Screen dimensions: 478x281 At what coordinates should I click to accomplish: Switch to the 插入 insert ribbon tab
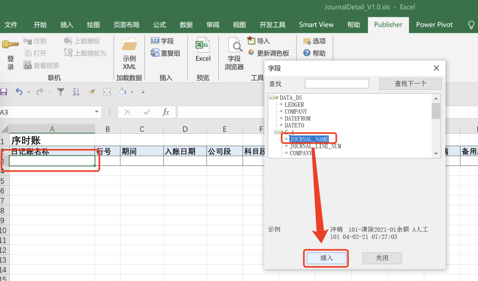(67, 25)
